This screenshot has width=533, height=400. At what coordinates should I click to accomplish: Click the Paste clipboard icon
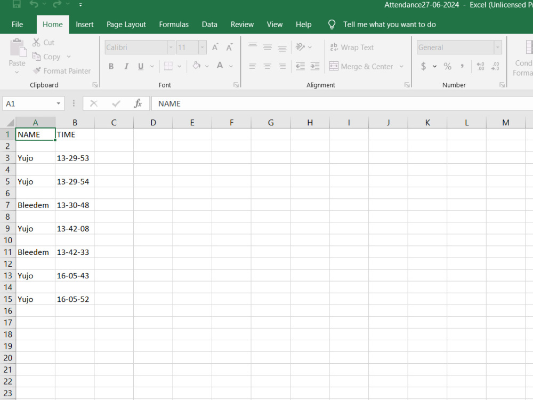(x=18, y=47)
